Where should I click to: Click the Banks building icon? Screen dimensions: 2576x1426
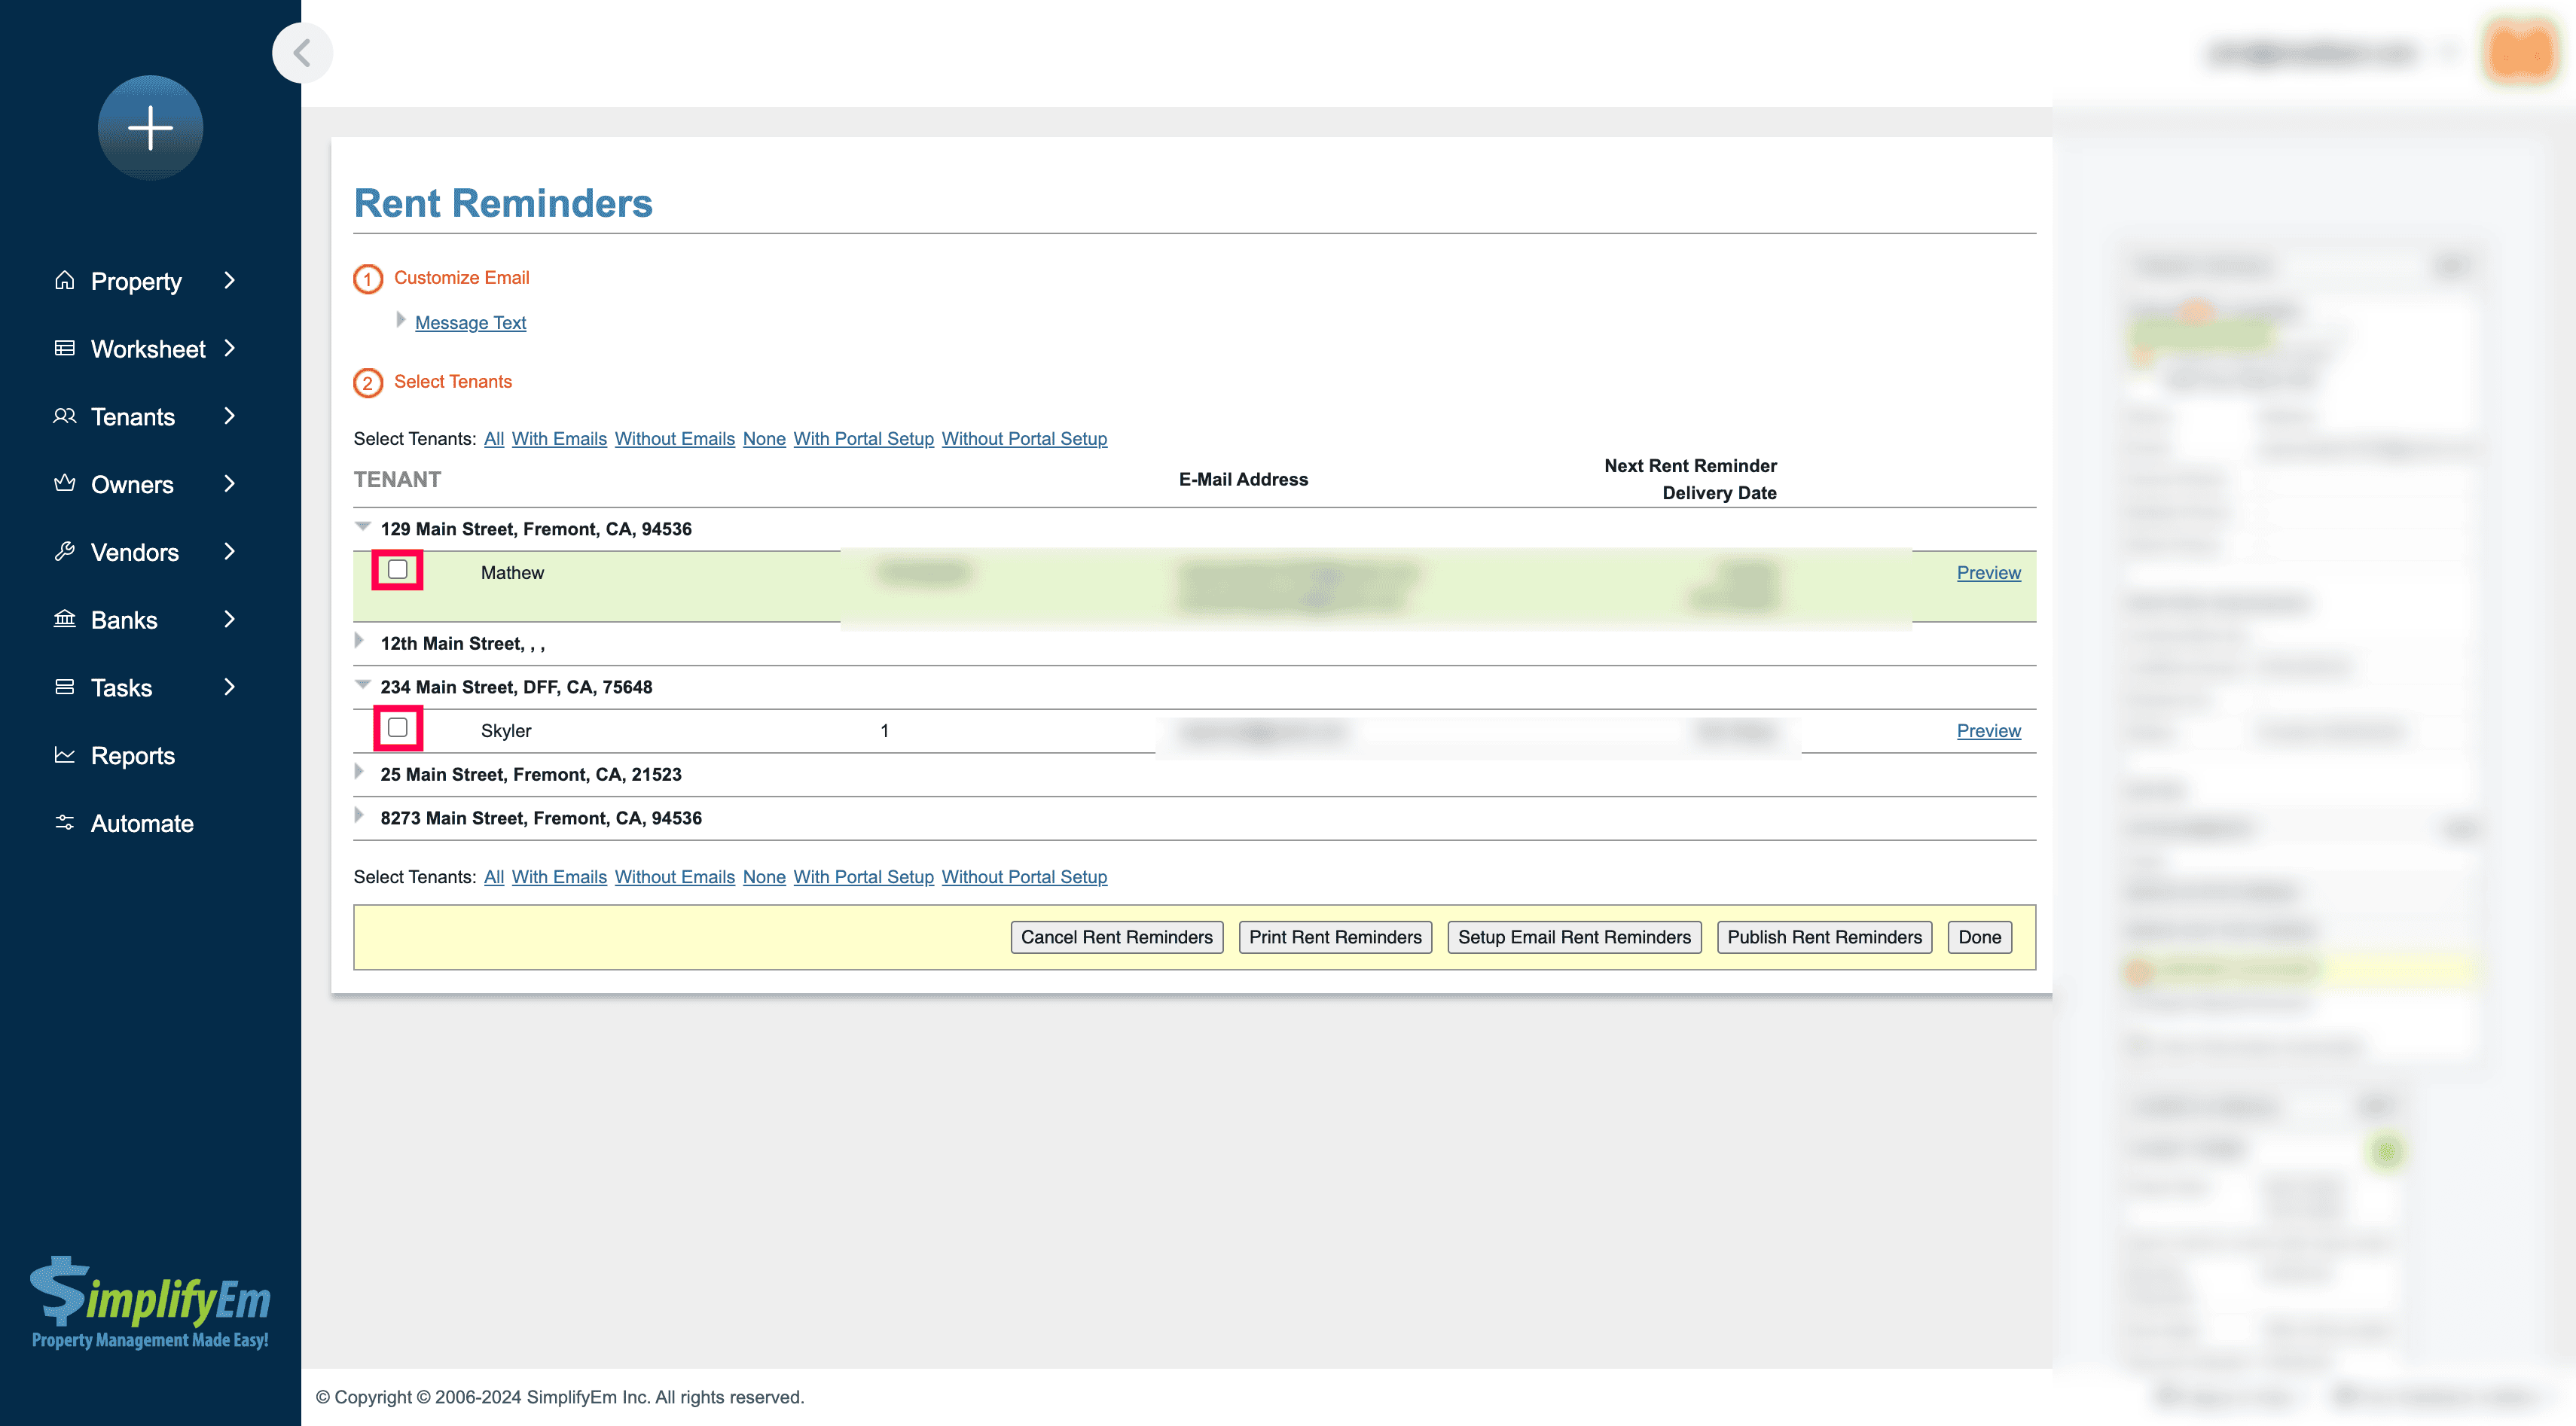pos(65,620)
